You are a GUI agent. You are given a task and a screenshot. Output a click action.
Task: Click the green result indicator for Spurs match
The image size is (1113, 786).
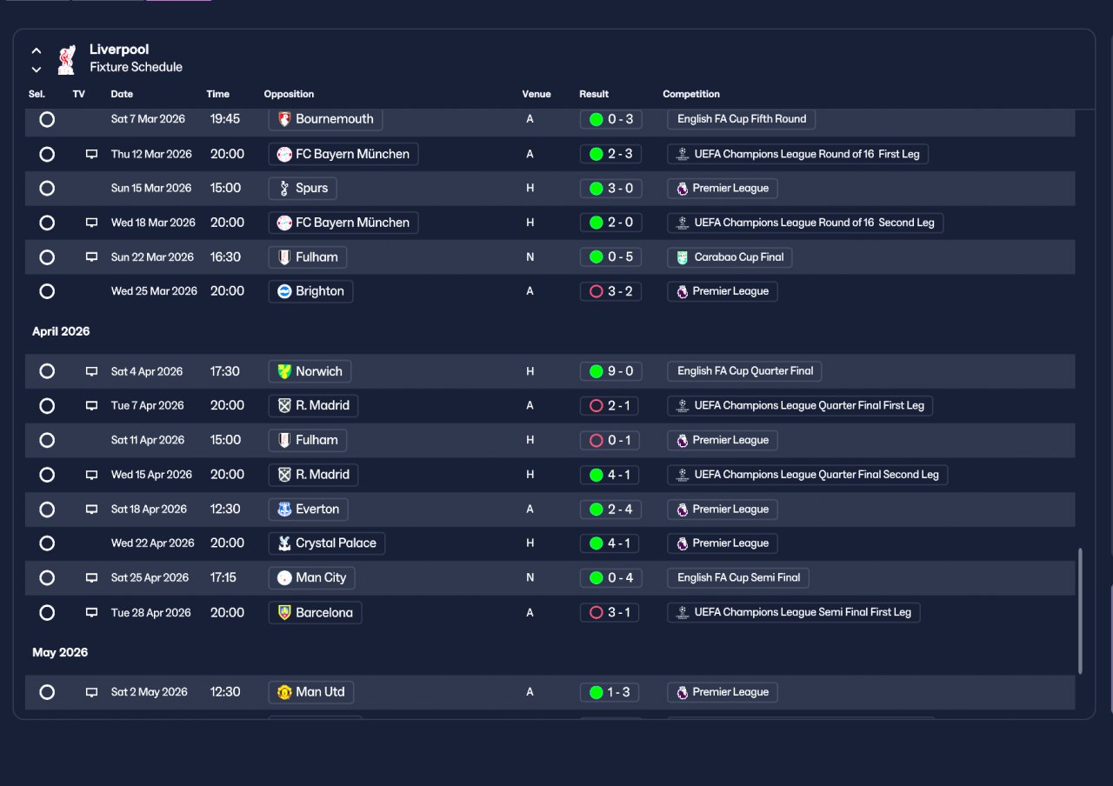pos(596,189)
